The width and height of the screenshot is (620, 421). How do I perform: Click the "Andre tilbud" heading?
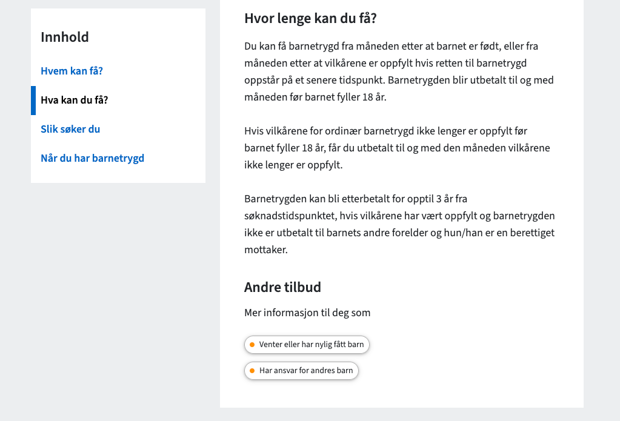point(282,287)
